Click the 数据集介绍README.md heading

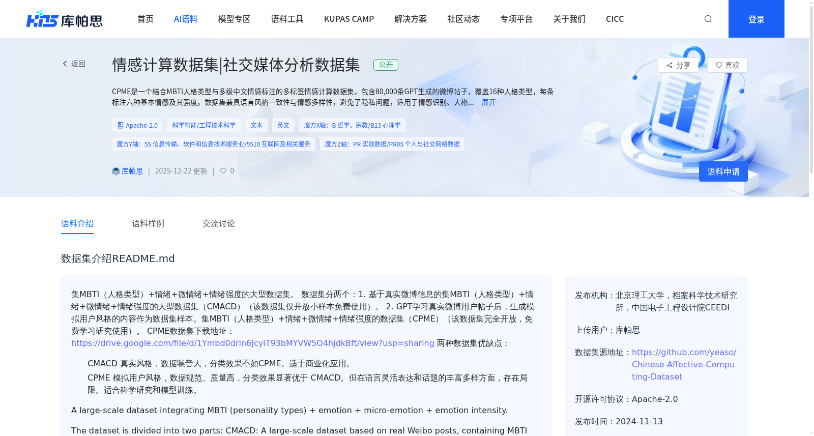point(118,258)
